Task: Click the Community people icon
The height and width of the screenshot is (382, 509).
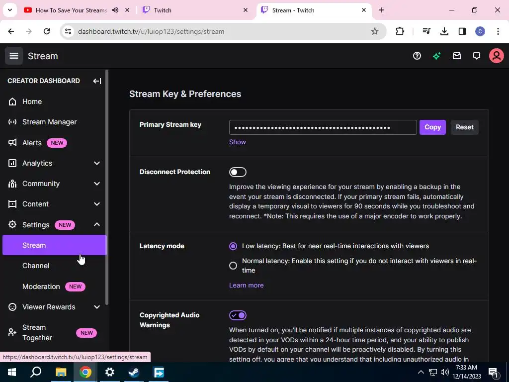Action: point(12,184)
